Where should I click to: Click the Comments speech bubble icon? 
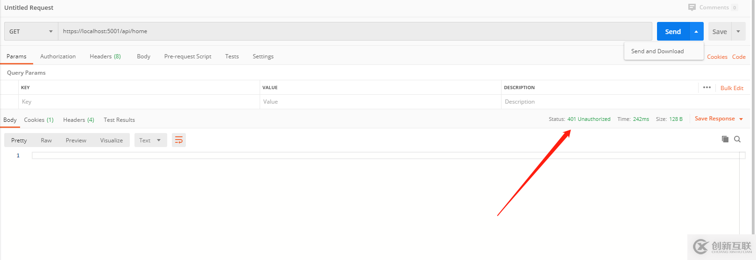coord(692,7)
